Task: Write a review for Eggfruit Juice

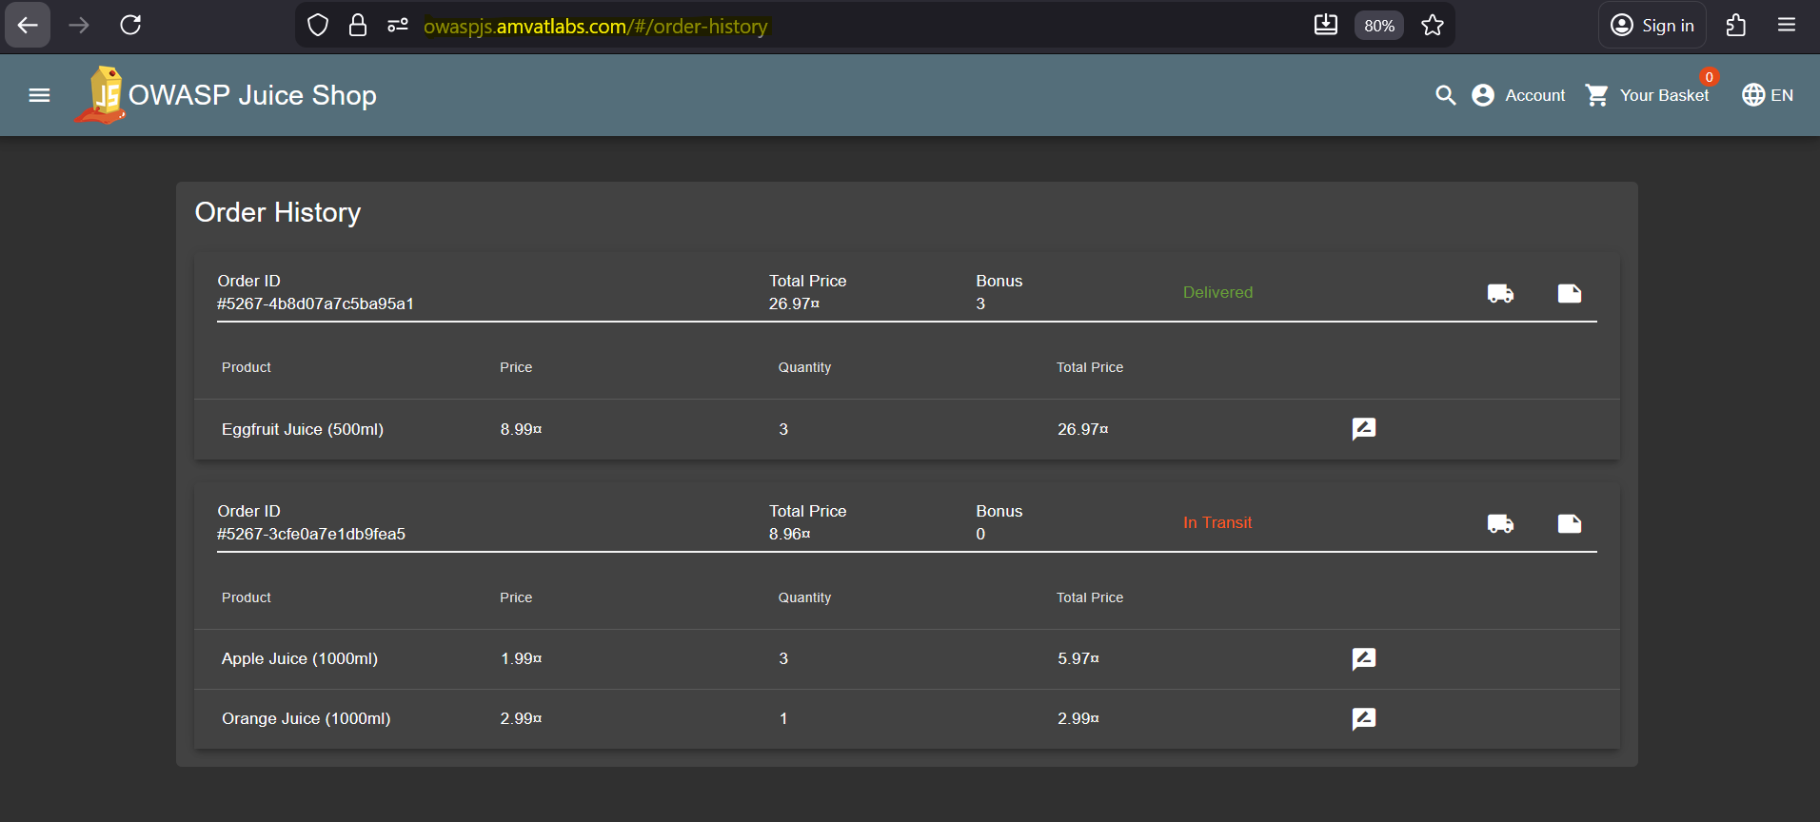Action: coord(1363,429)
